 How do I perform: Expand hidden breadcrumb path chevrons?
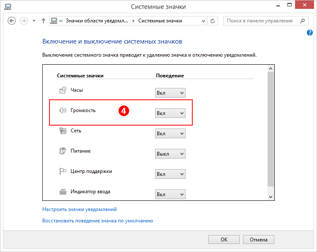point(61,21)
